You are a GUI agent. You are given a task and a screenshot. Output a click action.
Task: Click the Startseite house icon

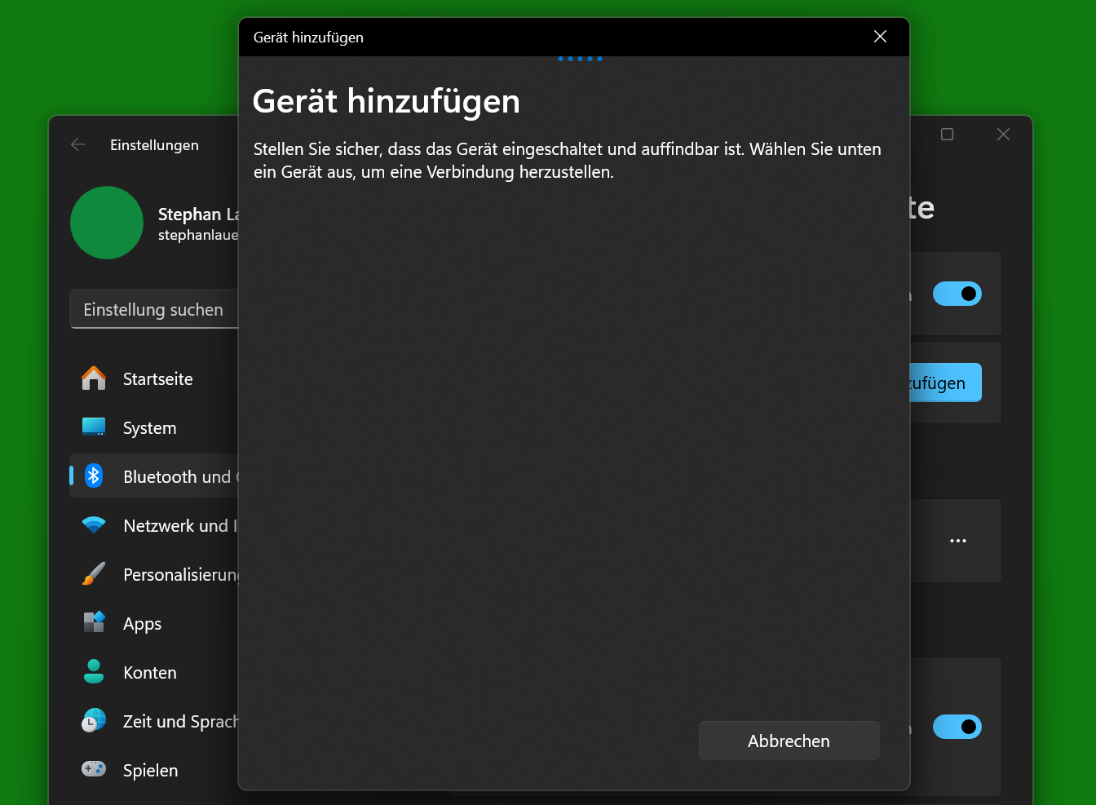tap(94, 378)
